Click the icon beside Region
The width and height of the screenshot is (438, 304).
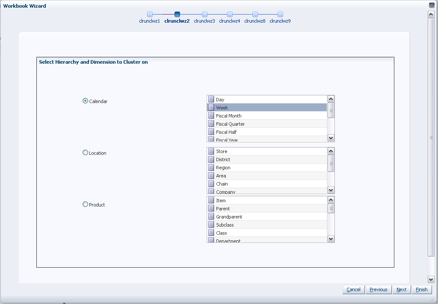pyautogui.click(x=211, y=168)
